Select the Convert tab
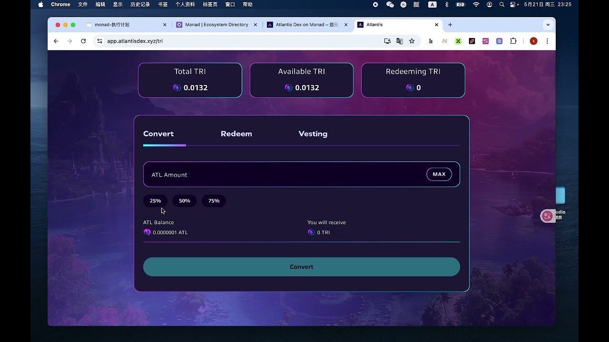Screen dimensions: 609x342 pos(158,134)
